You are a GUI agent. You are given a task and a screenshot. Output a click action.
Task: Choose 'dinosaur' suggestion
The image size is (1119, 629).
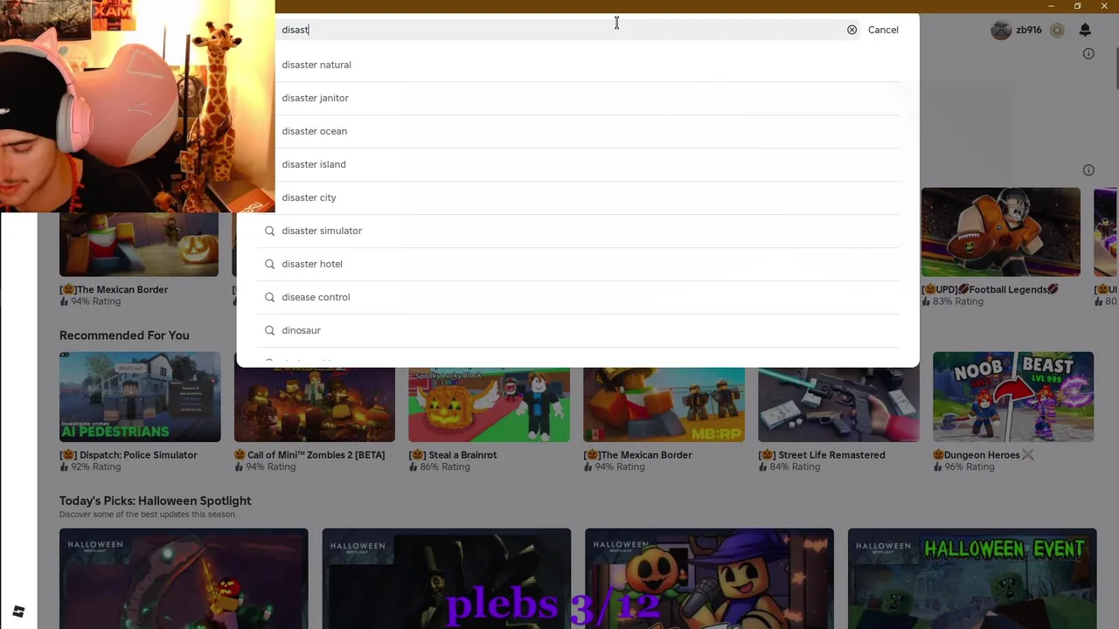click(578, 330)
